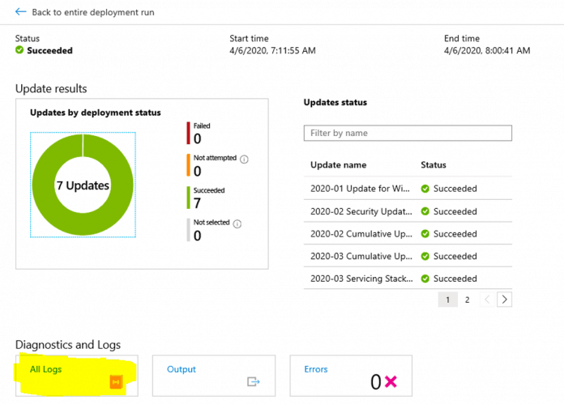Select the 2020-03 Servicing Stack... row
Viewport: 564px width, 404px height.
pyautogui.click(x=408, y=279)
